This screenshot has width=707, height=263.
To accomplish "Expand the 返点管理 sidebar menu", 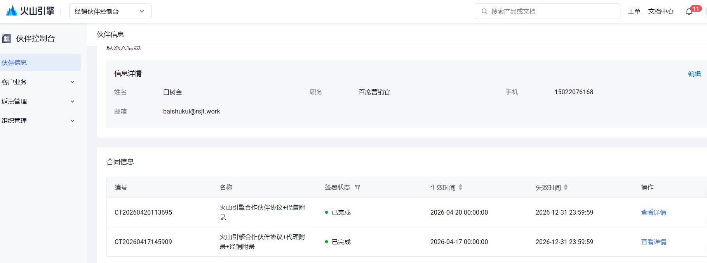I will click(x=39, y=101).
